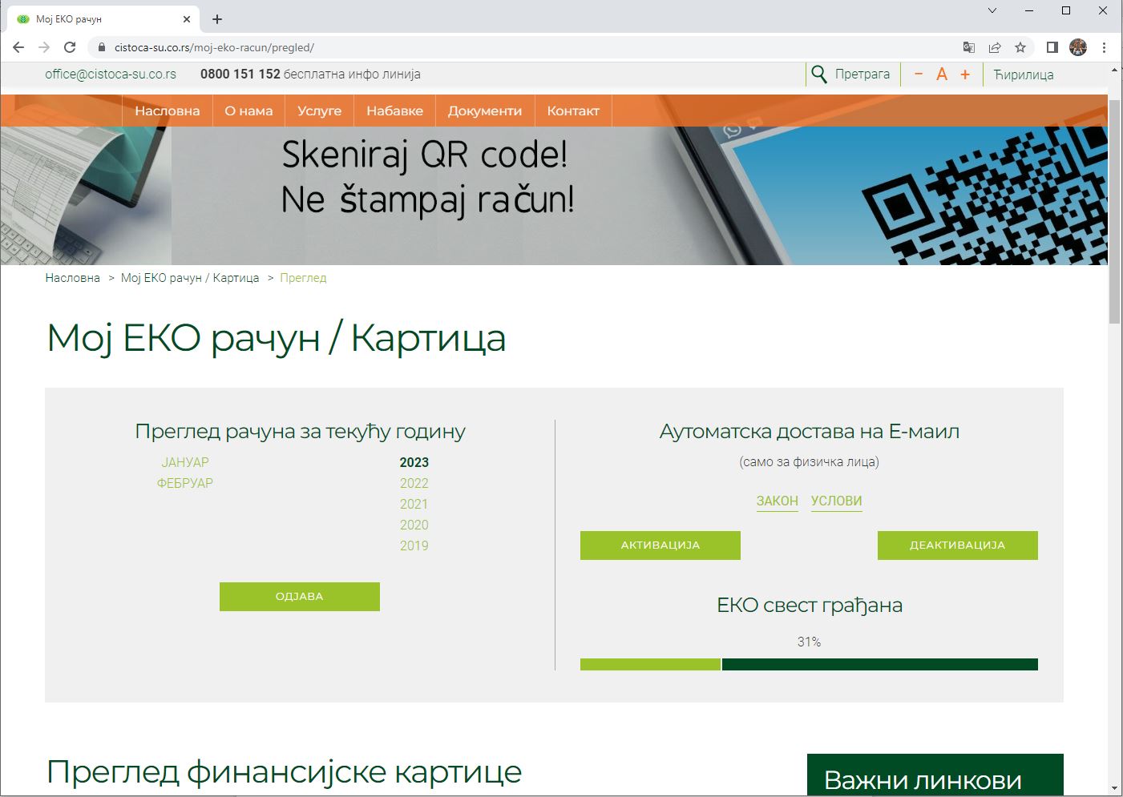This screenshot has height=797, width=1123.
Task: Open the Услуге menu
Action: [x=319, y=111]
